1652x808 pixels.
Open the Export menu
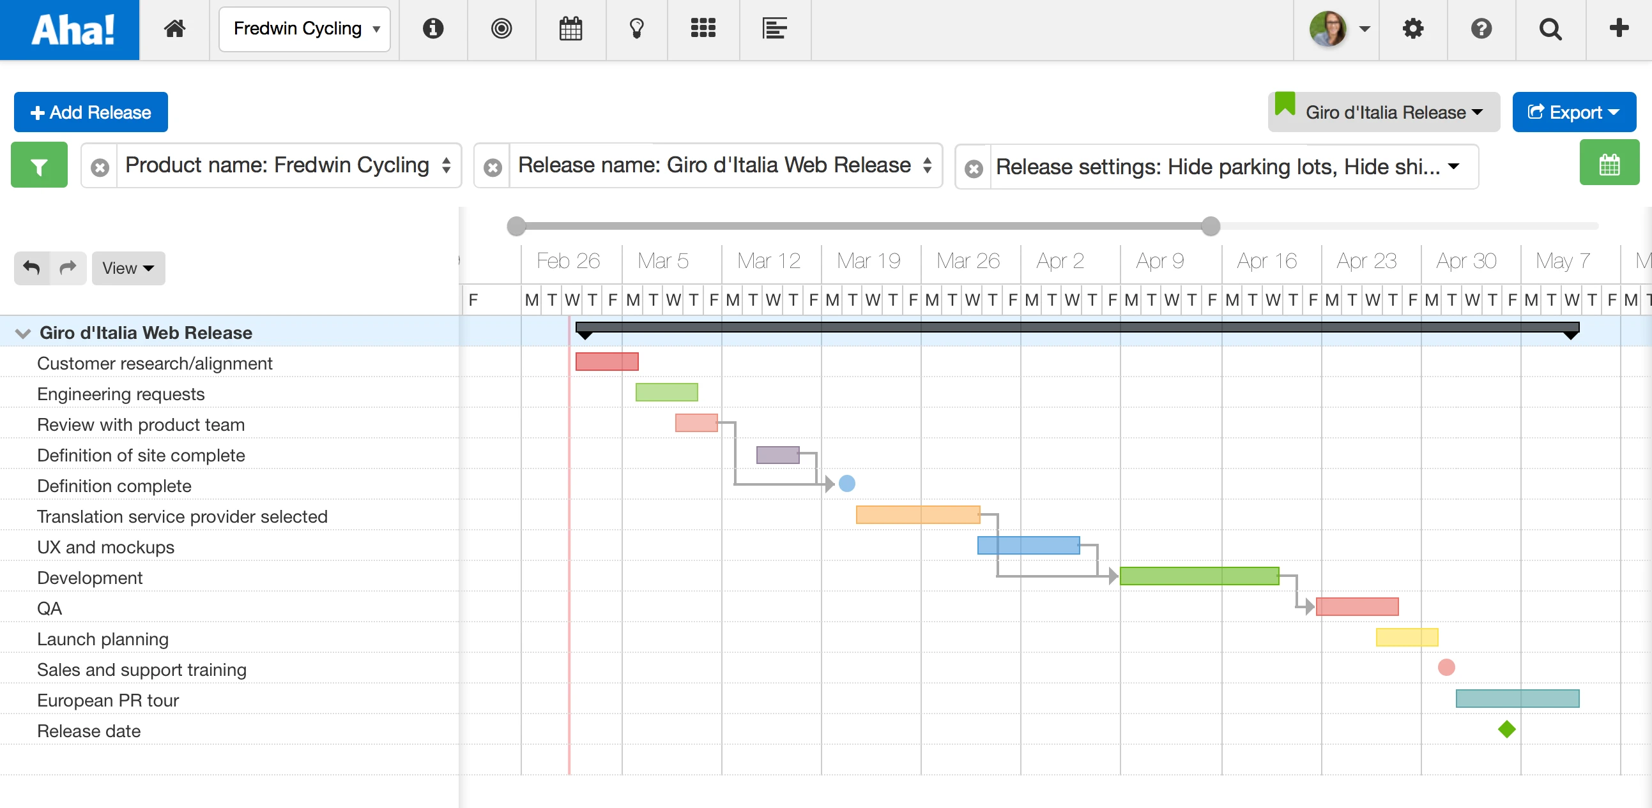(1573, 112)
